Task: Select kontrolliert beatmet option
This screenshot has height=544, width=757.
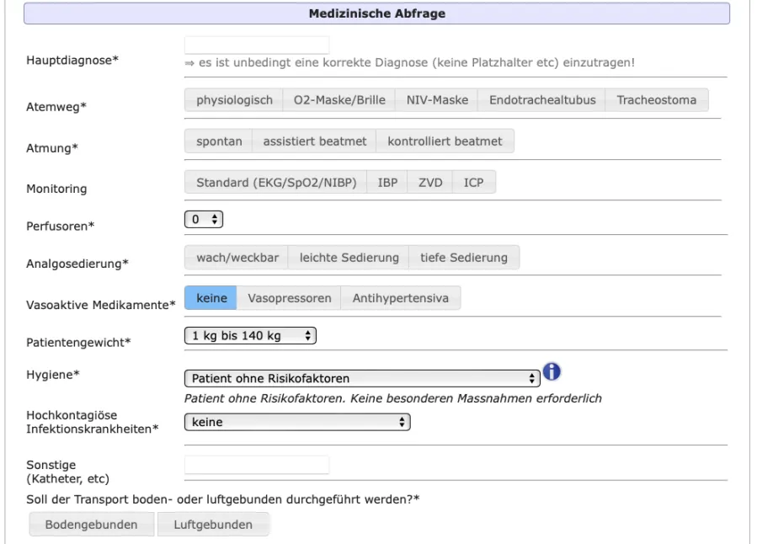Action: click(x=445, y=141)
